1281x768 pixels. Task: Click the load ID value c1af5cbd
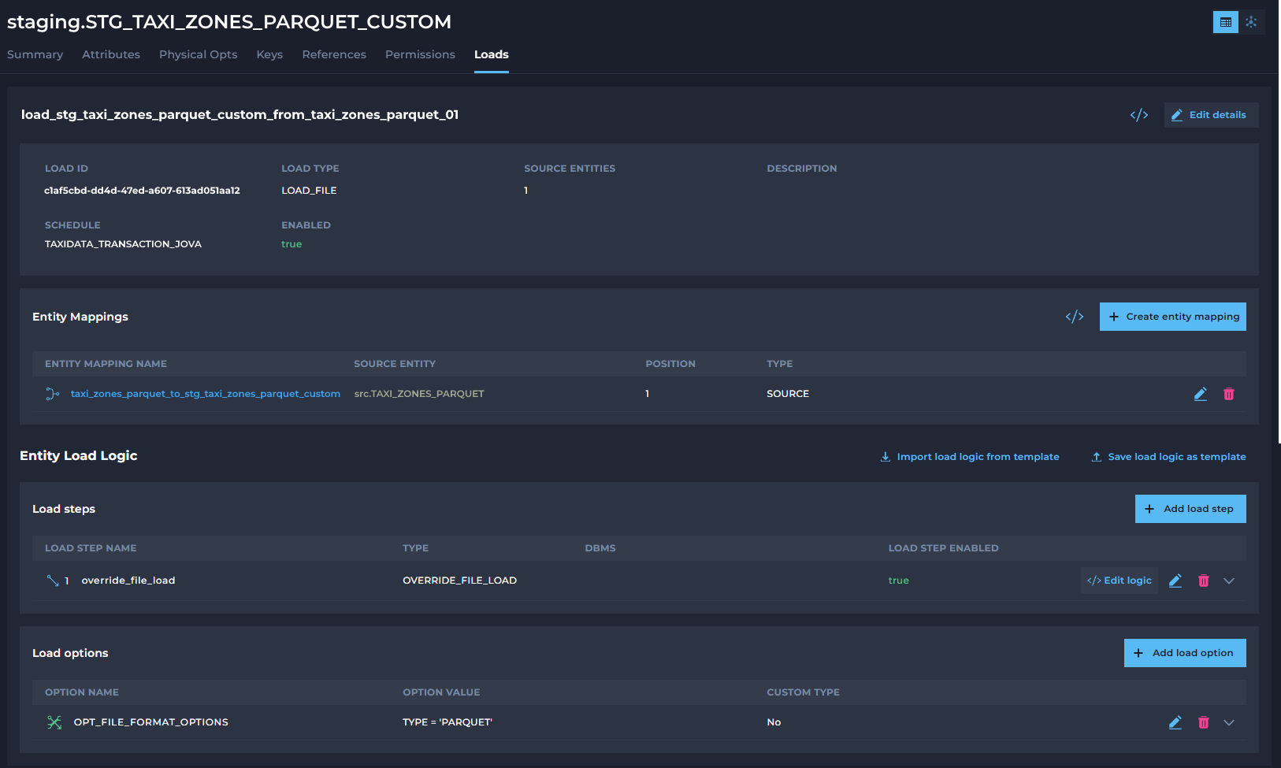click(142, 191)
